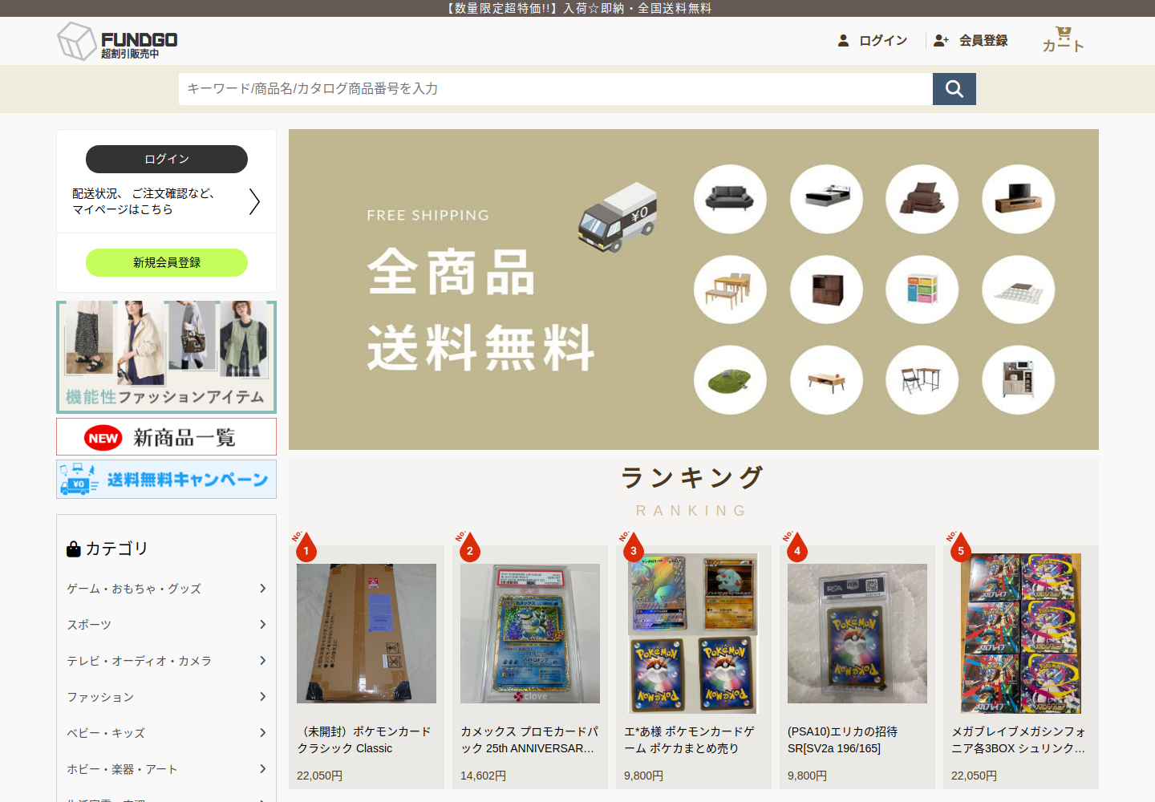Screen dimensions: 1155x802
Task: Click the dark ログイン button in sidebar
Action: pos(167,159)
